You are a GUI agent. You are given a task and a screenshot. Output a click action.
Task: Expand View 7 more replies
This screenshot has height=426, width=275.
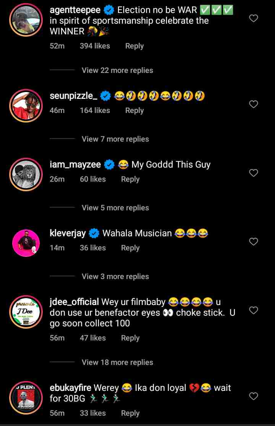coord(115,139)
